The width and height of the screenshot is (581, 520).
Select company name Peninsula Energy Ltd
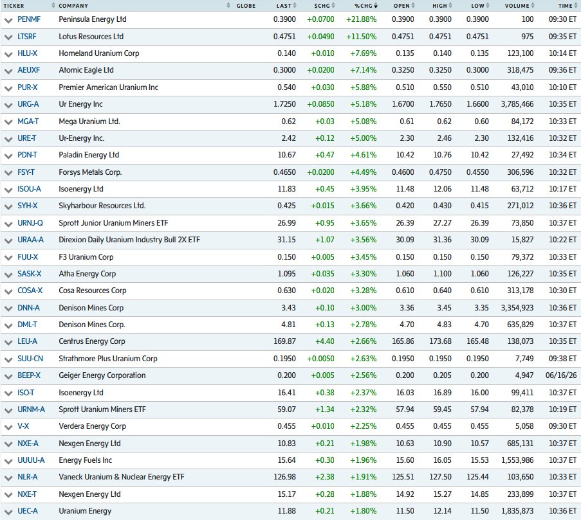92,19
